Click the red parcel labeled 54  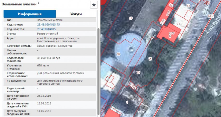point(171,5)
